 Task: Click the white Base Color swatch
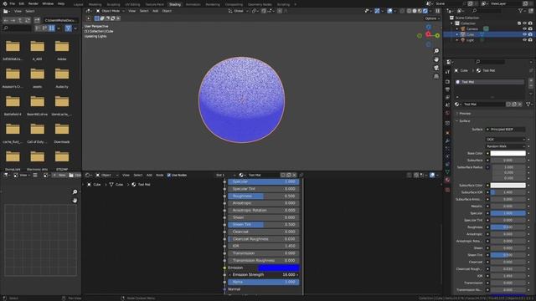pos(508,153)
